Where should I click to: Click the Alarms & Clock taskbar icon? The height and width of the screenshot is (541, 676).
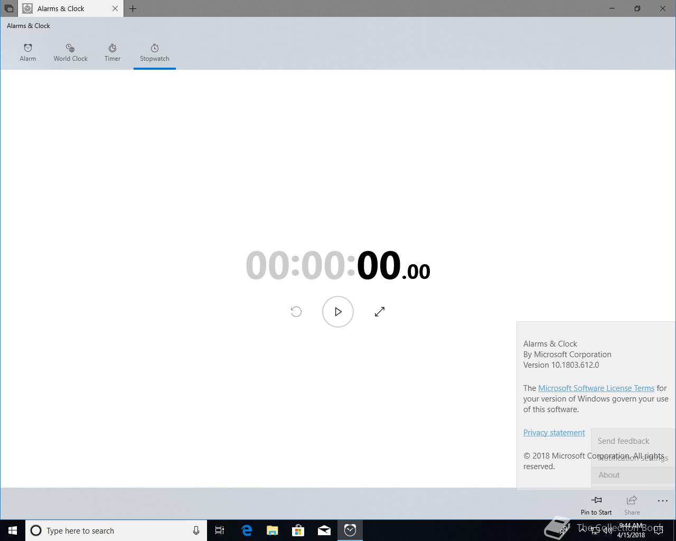(x=350, y=530)
